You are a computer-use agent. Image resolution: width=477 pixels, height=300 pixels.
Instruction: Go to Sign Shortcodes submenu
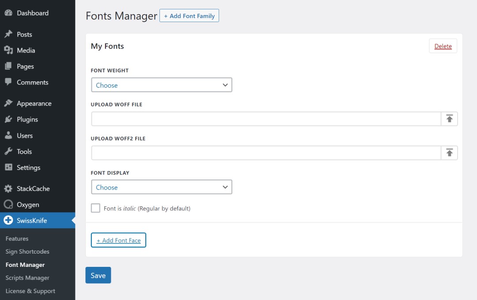point(27,251)
